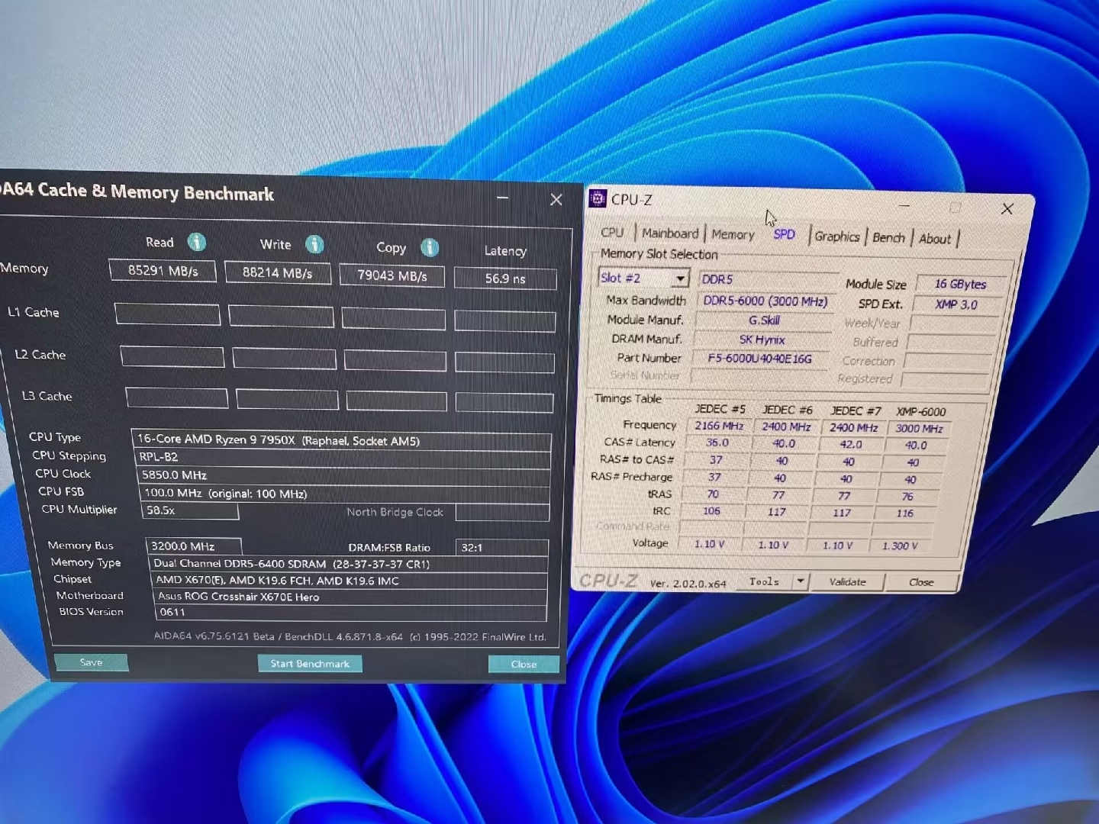1099x824 pixels.
Task: Click the CPU Stepping value RPL-B2
Action: point(343,458)
